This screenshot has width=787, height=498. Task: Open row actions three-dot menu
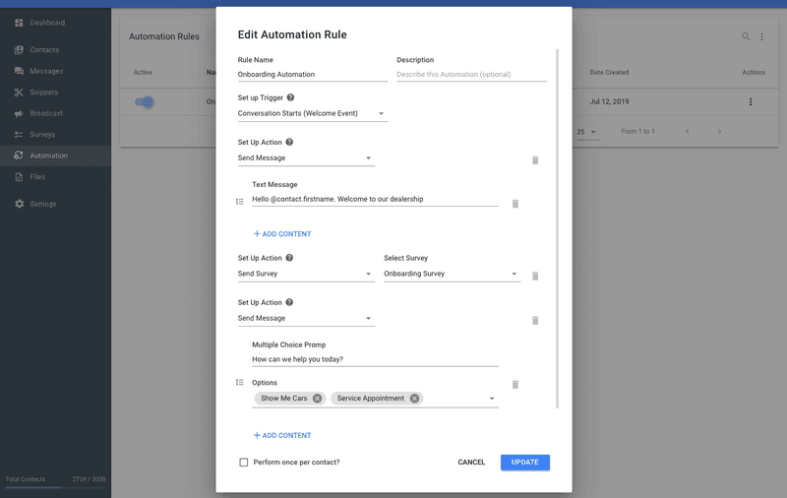(x=751, y=101)
